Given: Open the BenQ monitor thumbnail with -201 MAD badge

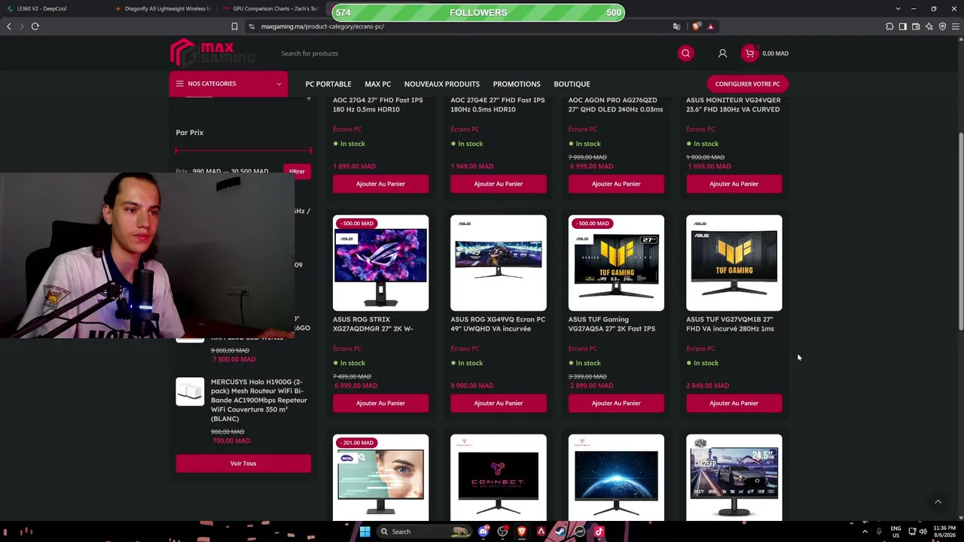Looking at the screenshot, I should click(x=380, y=477).
